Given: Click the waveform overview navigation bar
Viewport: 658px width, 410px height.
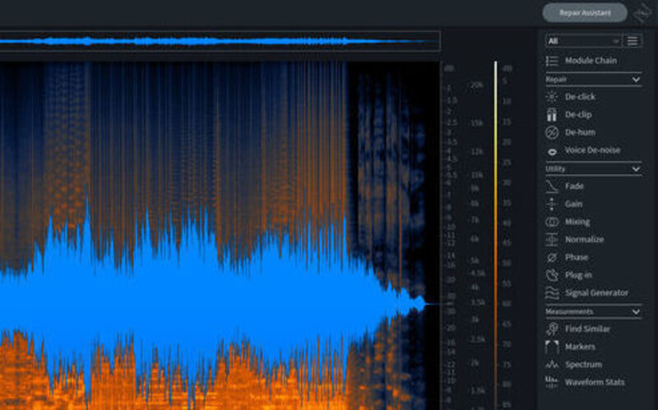Looking at the screenshot, I should pyautogui.click(x=220, y=41).
